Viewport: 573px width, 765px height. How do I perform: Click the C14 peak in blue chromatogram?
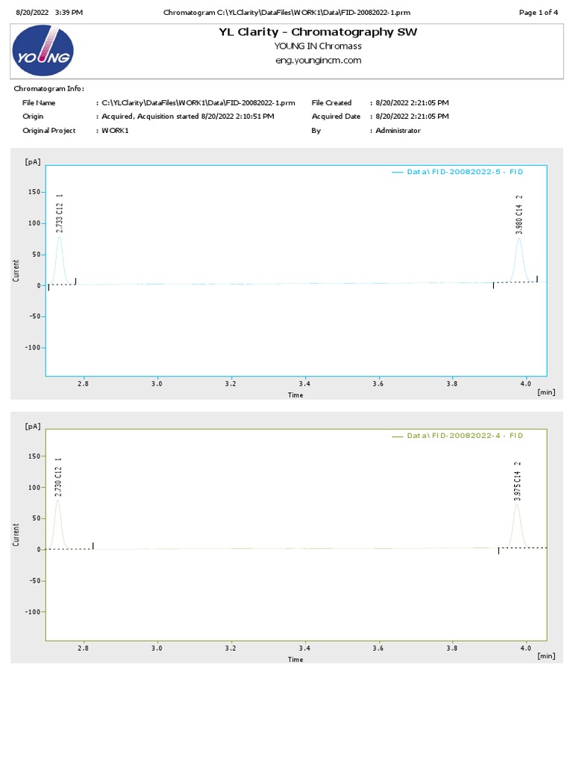click(519, 260)
